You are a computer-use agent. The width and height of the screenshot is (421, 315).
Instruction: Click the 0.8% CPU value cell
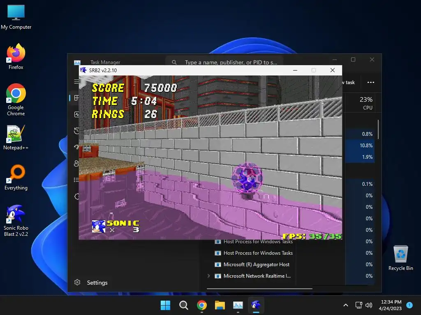[367, 134]
